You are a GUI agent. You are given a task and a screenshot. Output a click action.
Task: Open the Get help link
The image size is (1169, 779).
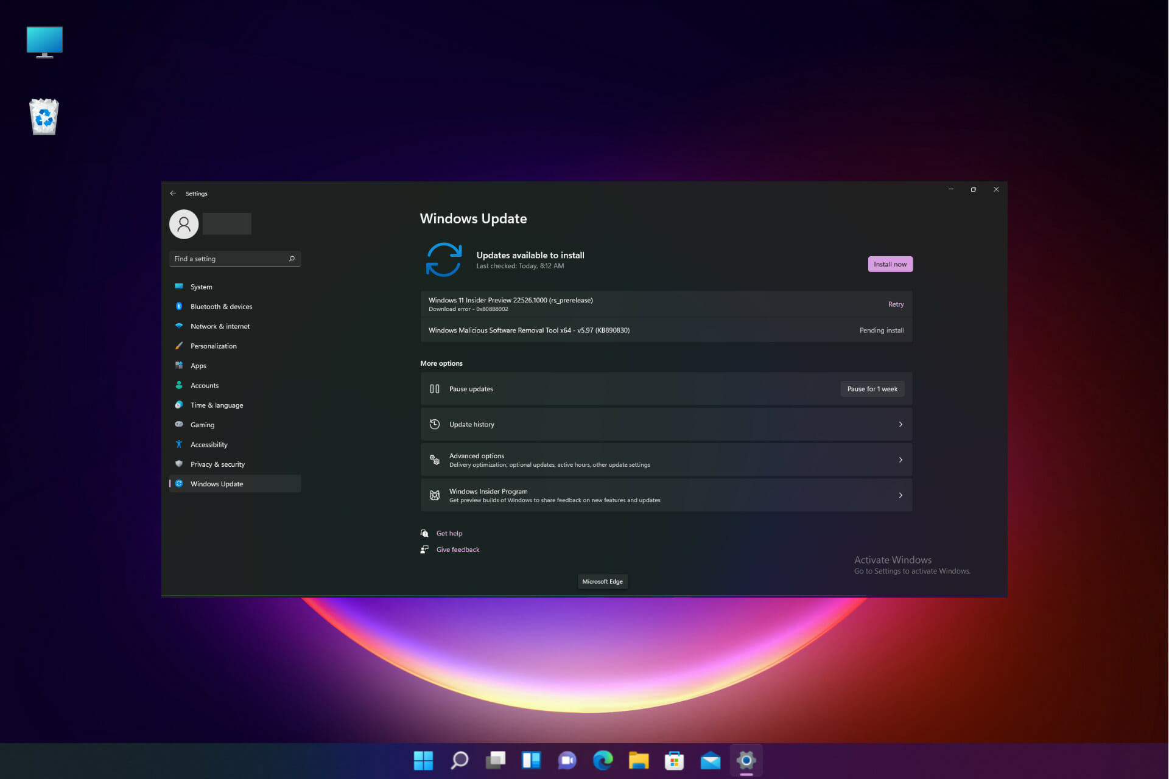(x=449, y=533)
